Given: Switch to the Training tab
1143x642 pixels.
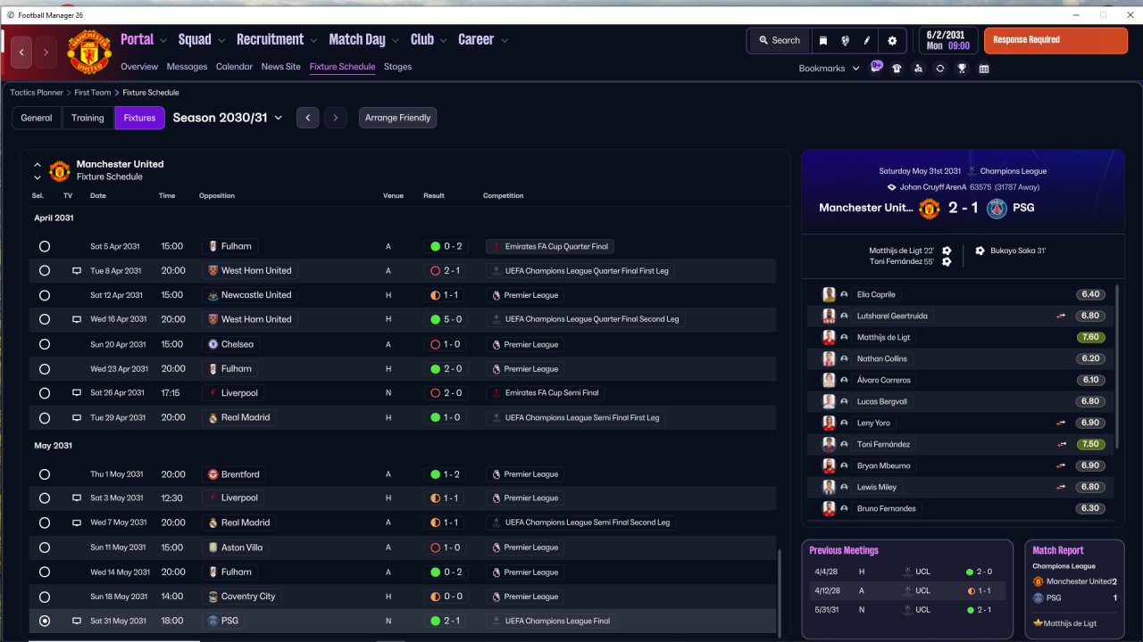Looking at the screenshot, I should (x=88, y=118).
